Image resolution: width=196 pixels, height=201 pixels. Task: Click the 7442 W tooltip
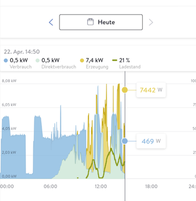tap(151, 90)
